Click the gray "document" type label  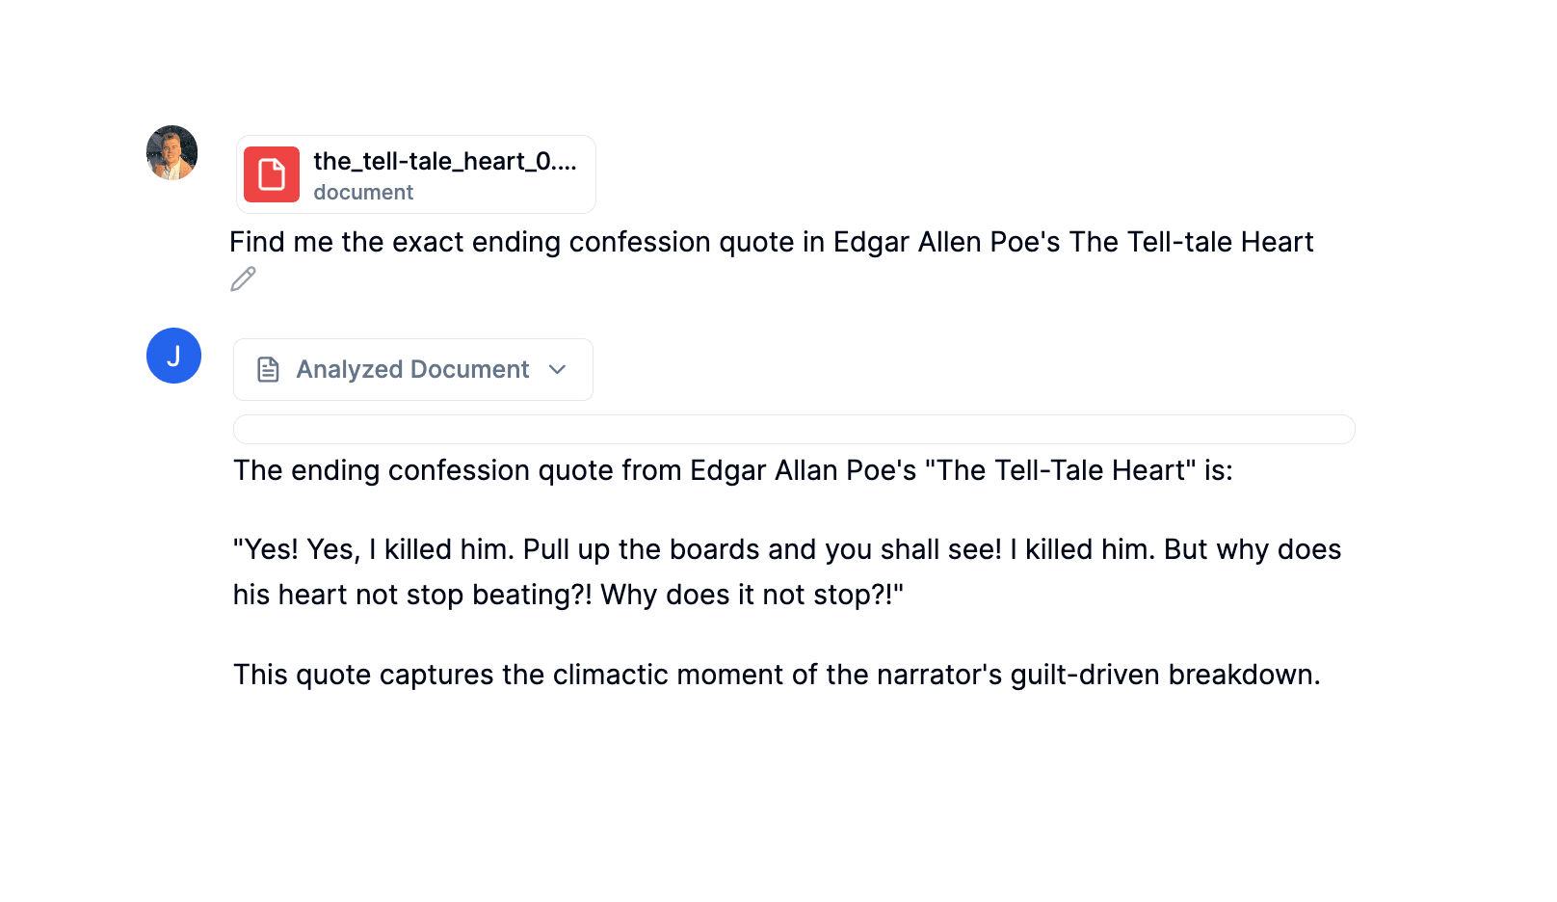click(363, 193)
